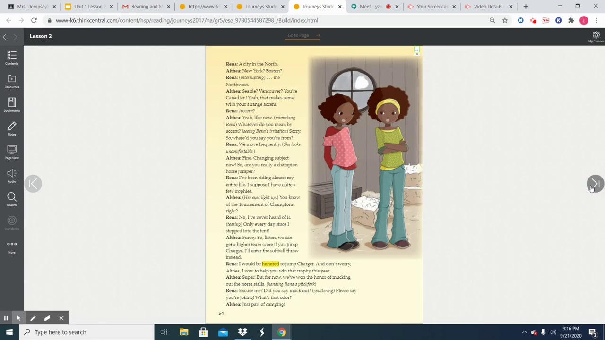The width and height of the screenshot is (605, 340).
Task: Open a new browser tab
Action: 526,7
